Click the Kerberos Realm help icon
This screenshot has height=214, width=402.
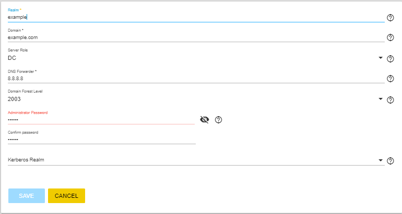tap(390, 161)
